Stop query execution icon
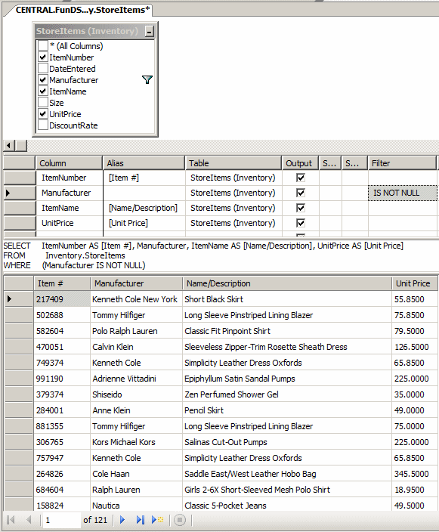 [180, 520]
